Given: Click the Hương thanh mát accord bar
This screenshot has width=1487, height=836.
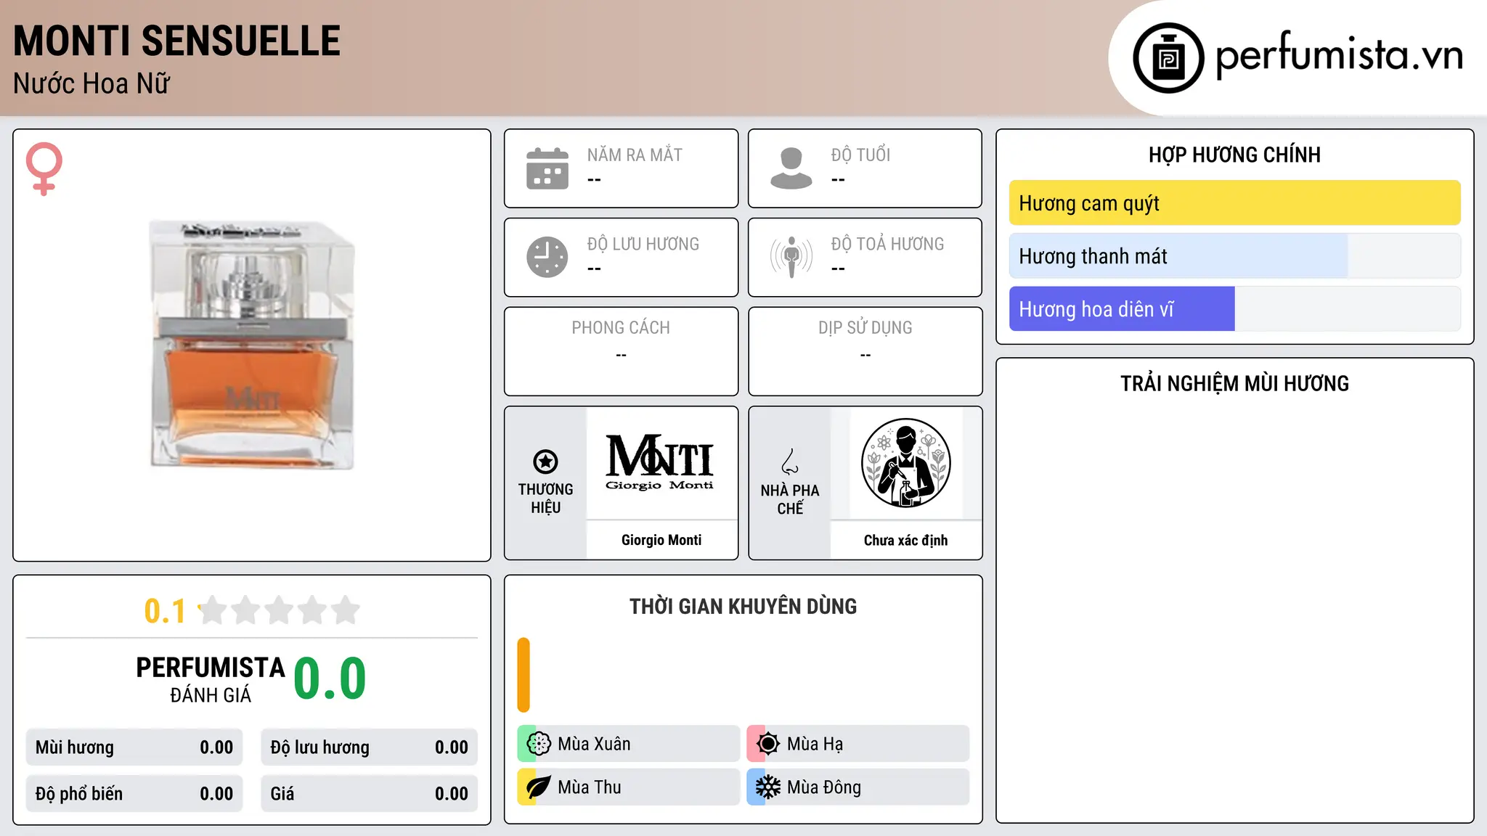Looking at the screenshot, I should (1234, 256).
